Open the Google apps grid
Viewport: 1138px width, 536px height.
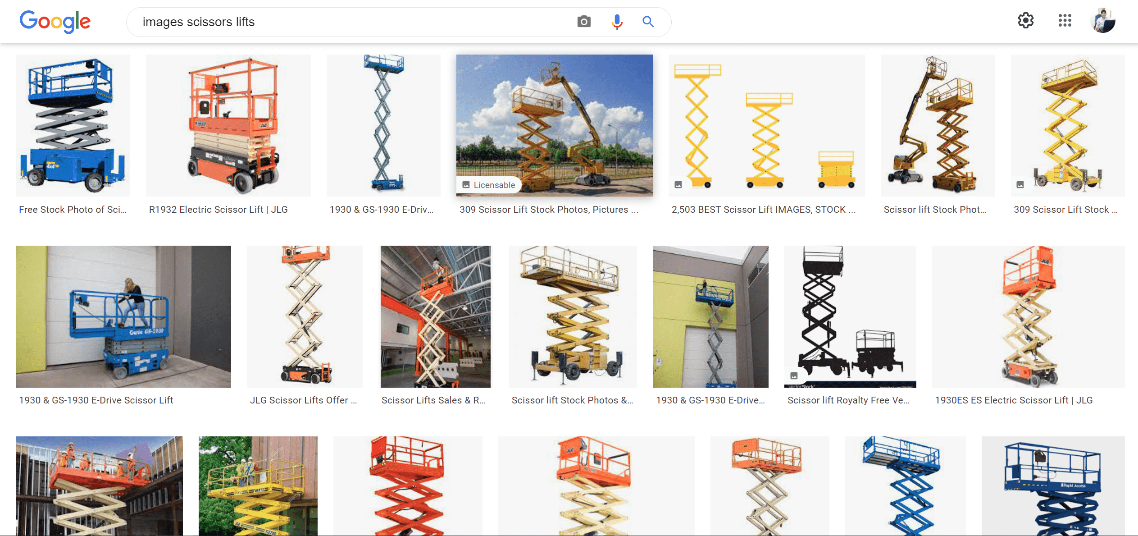tap(1065, 21)
